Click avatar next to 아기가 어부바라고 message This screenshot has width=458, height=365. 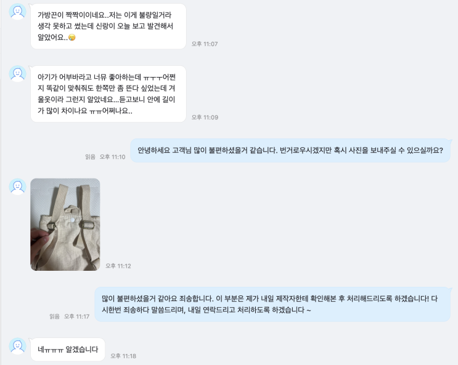tap(17, 73)
